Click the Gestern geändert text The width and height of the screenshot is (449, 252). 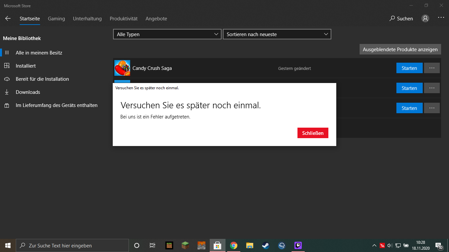(x=295, y=69)
